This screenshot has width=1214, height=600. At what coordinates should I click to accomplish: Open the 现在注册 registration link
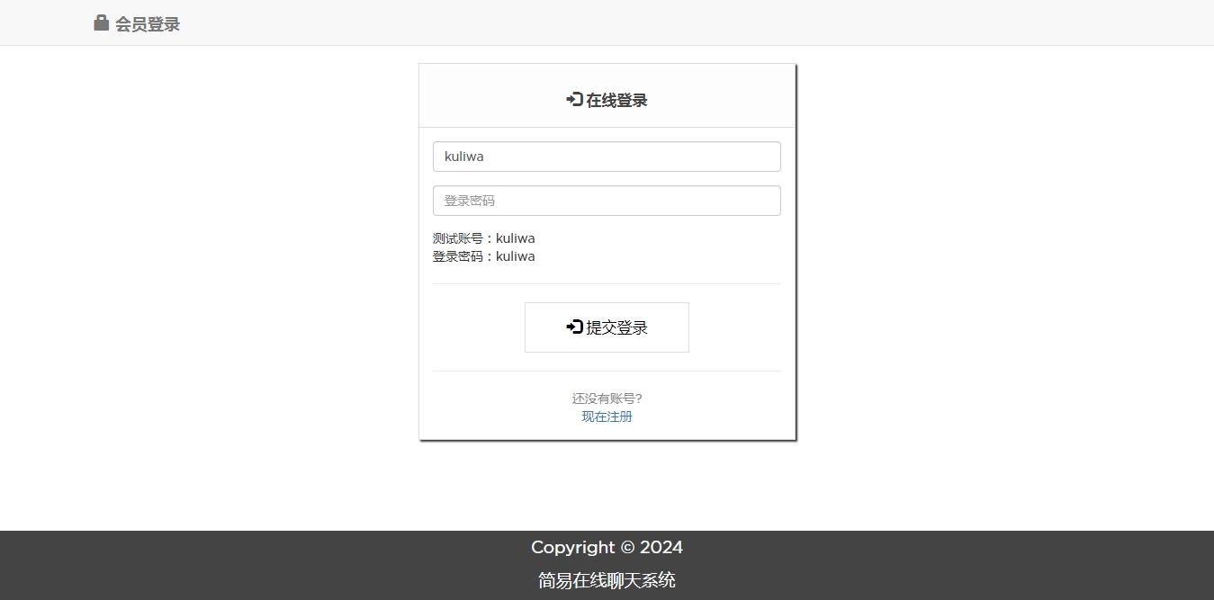[607, 416]
